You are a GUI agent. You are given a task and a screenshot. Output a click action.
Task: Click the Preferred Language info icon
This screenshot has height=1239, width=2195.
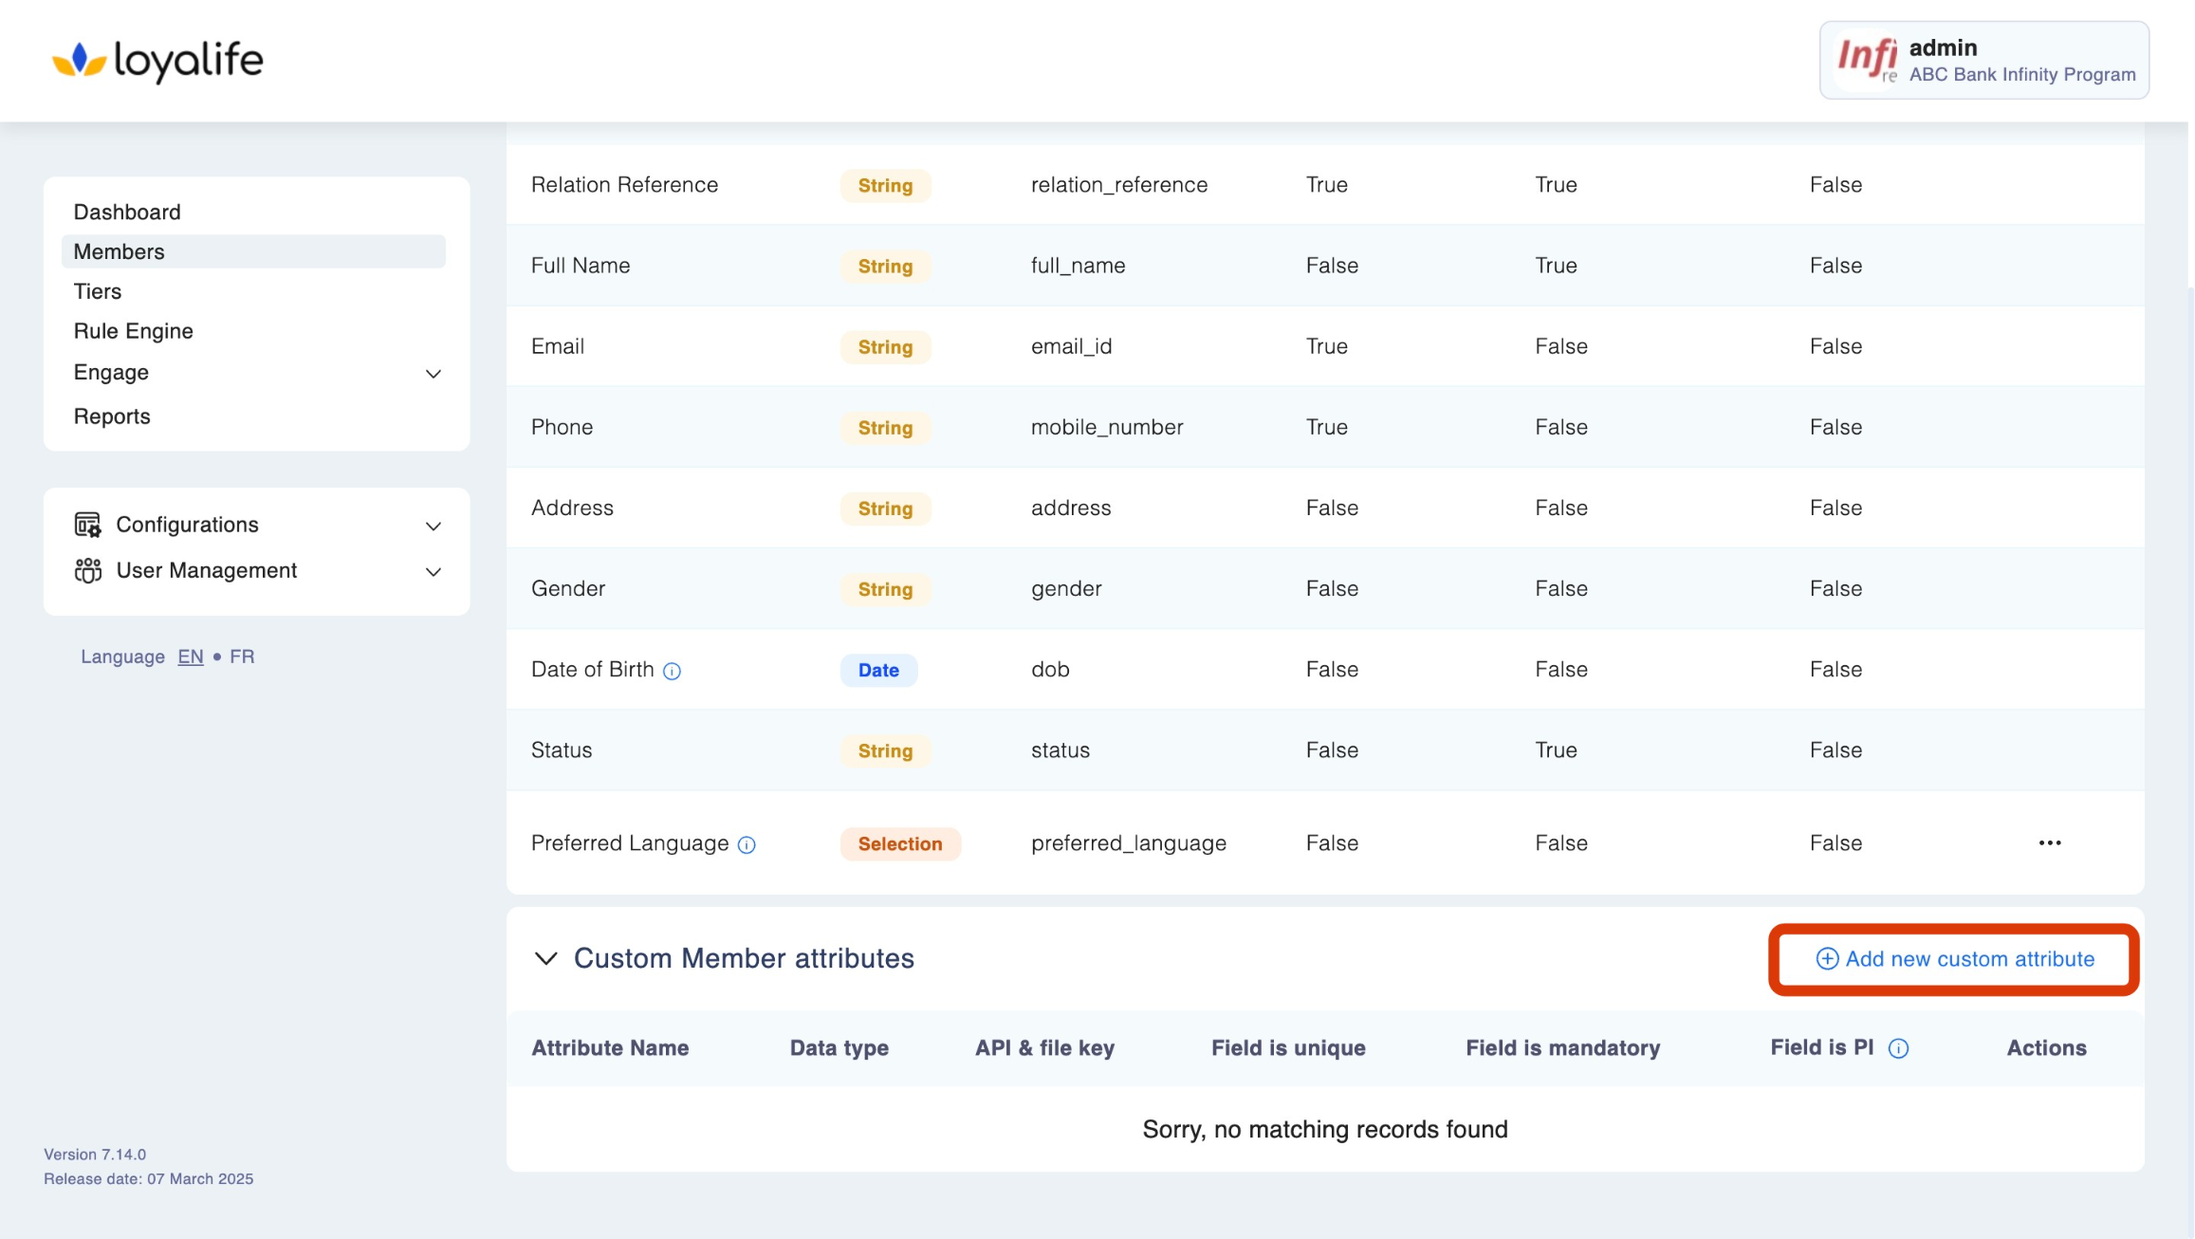pos(747,844)
